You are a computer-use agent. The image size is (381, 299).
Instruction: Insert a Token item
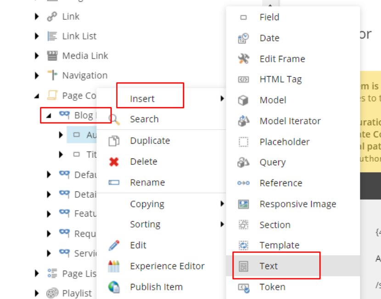click(x=293, y=287)
